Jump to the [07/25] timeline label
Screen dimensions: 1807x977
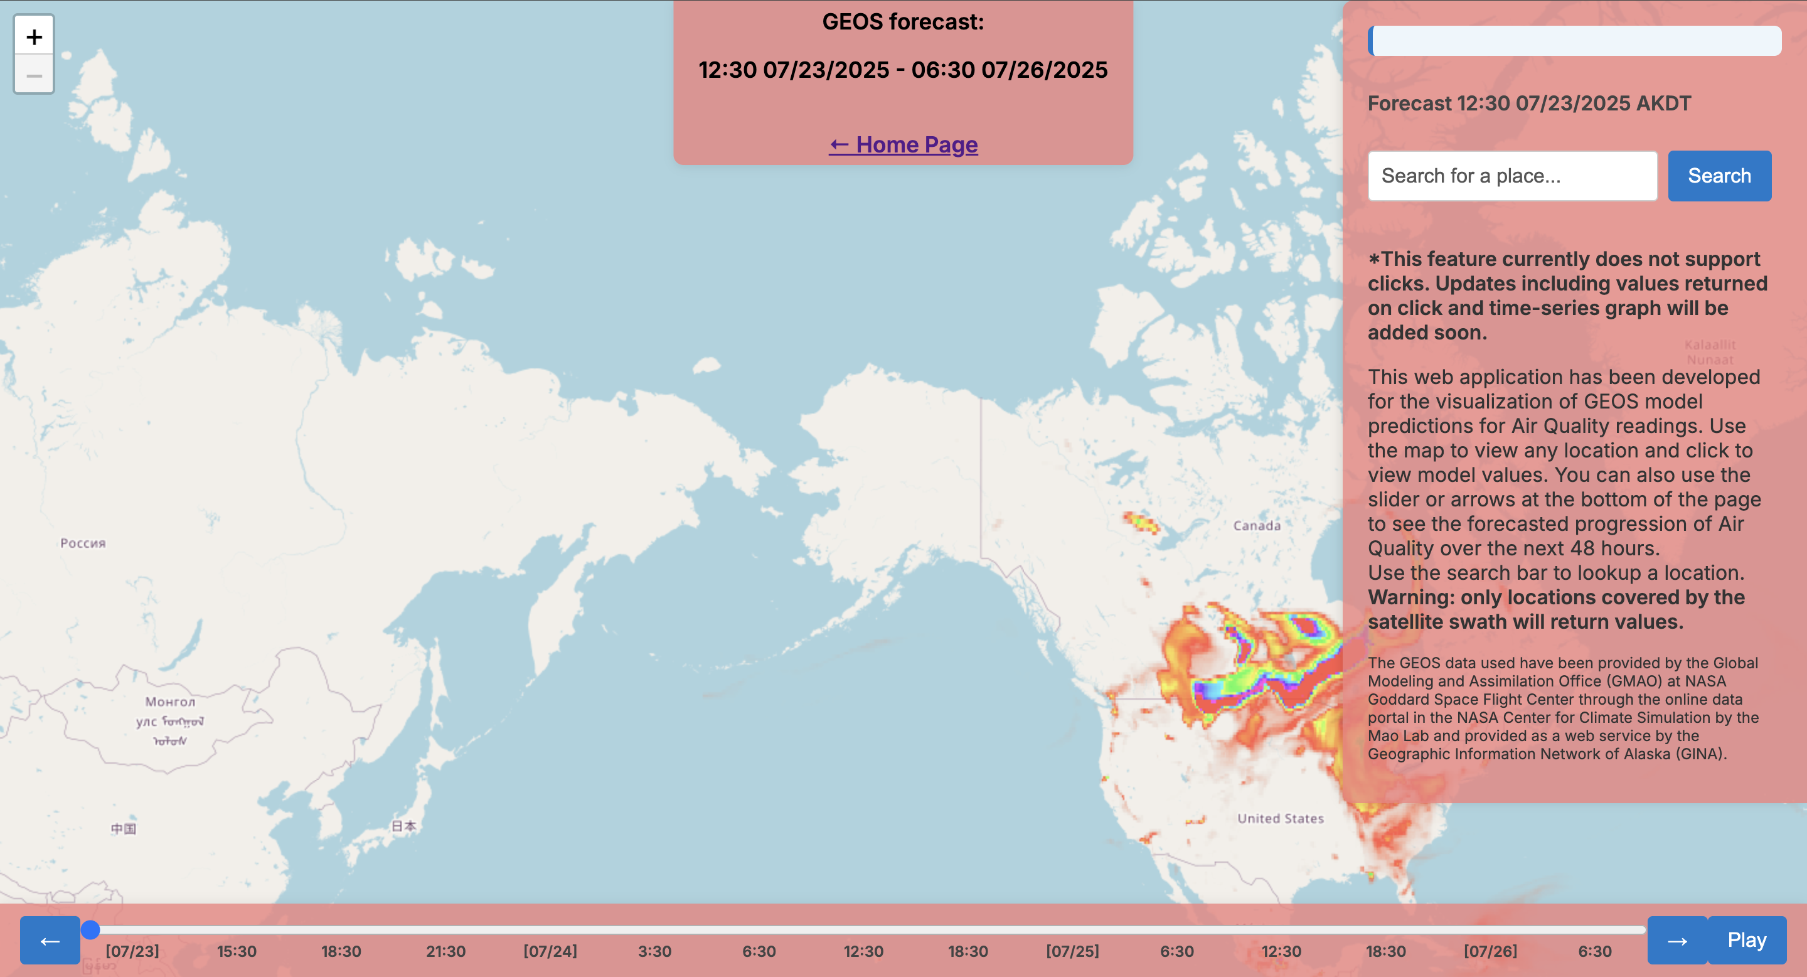pyautogui.click(x=1072, y=951)
